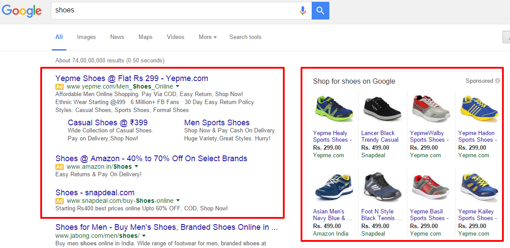510x248 pixels.
Task: Expand the arrow beside www.yepme.com/Men_Shoes_Online
Action: click(x=177, y=86)
